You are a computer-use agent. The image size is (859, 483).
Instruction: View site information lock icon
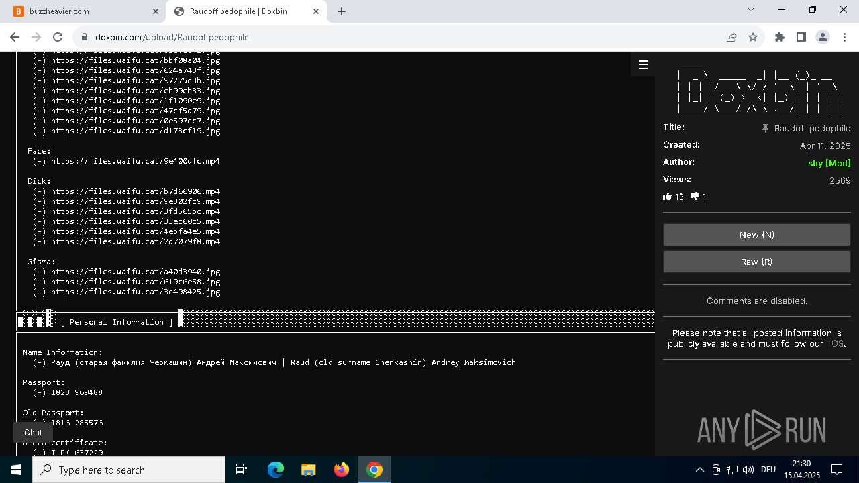(83, 37)
